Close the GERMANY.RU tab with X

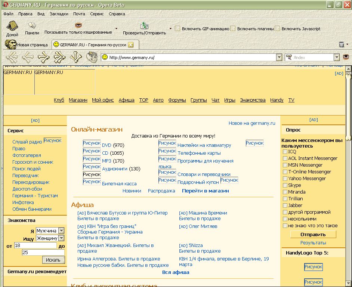coord(131,45)
